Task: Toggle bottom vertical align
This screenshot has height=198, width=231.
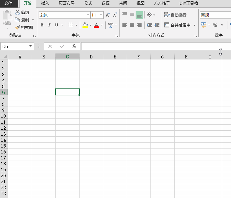Action: tap(139, 15)
